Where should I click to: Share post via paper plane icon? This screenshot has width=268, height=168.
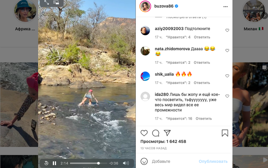click(x=167, y=133)
